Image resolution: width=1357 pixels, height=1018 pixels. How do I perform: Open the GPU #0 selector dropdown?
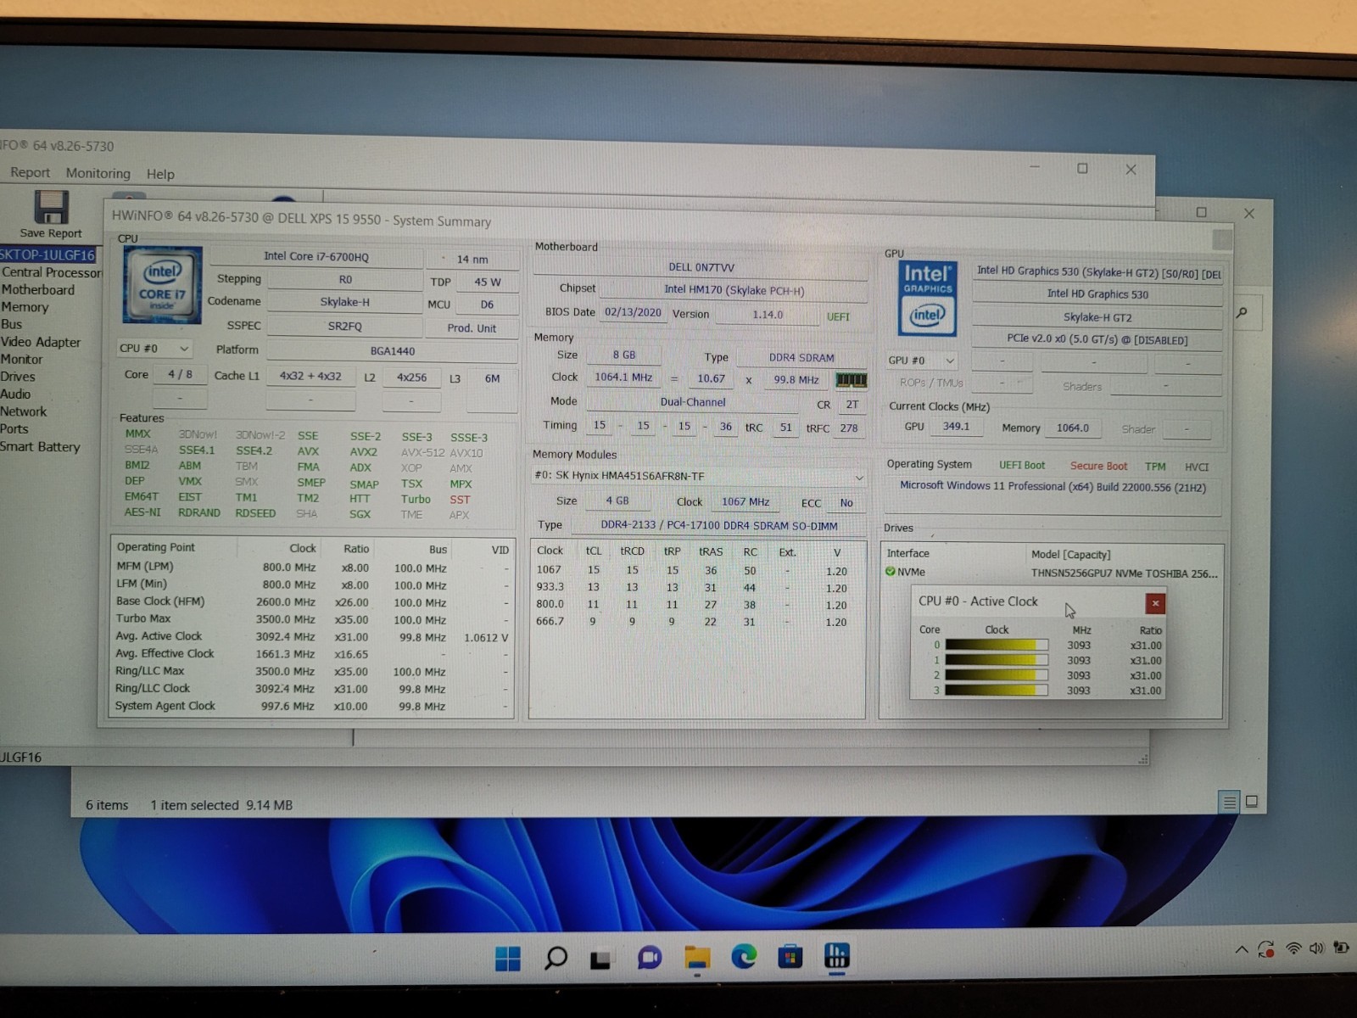[922, 361]
